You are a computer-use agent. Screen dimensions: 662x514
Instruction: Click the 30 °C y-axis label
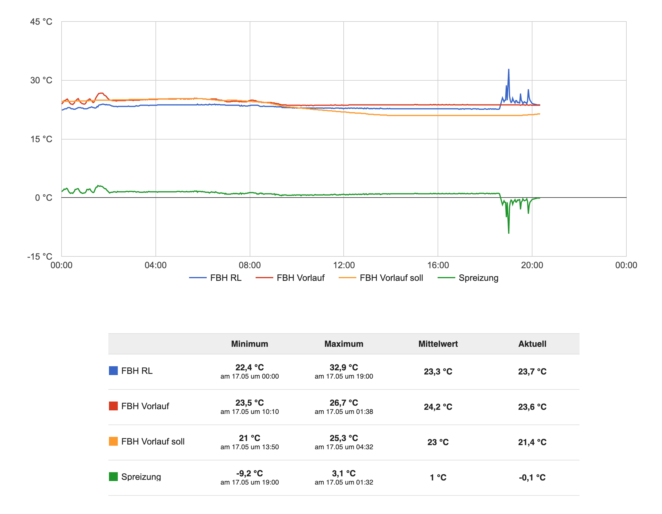(41, 80)
